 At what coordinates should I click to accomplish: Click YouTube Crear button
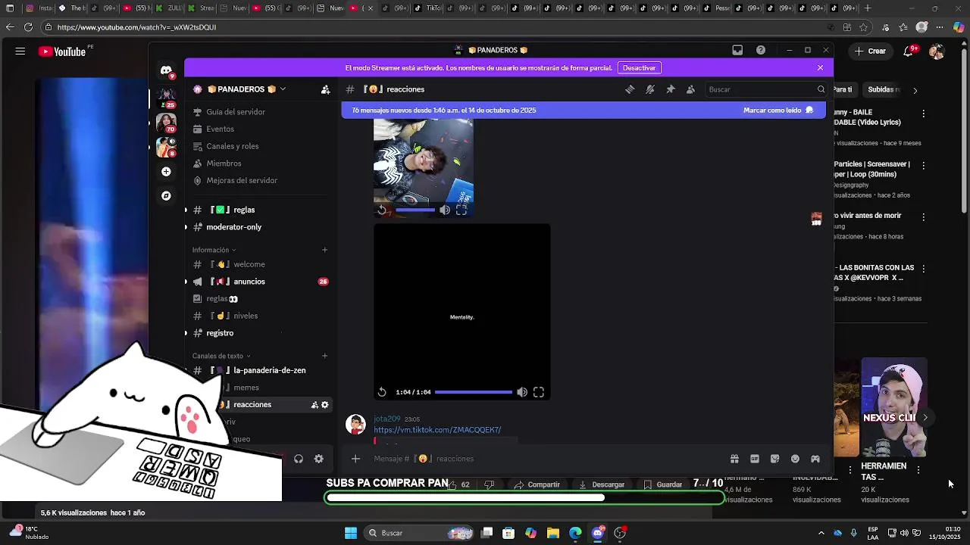(x=870, y=51)
